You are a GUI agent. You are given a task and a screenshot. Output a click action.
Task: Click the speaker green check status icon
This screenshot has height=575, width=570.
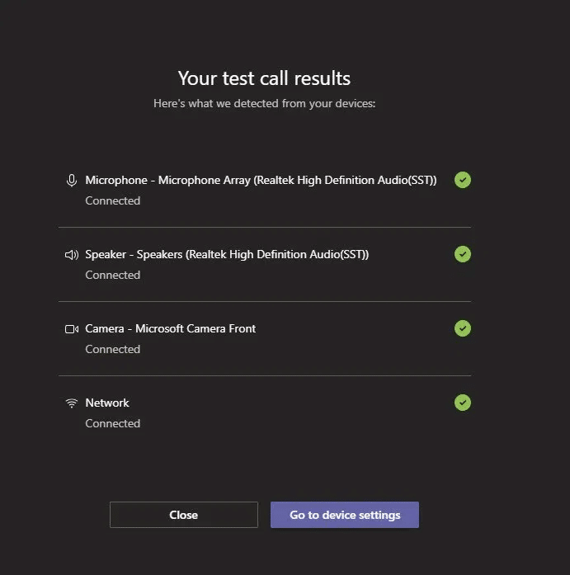(463, 254)
